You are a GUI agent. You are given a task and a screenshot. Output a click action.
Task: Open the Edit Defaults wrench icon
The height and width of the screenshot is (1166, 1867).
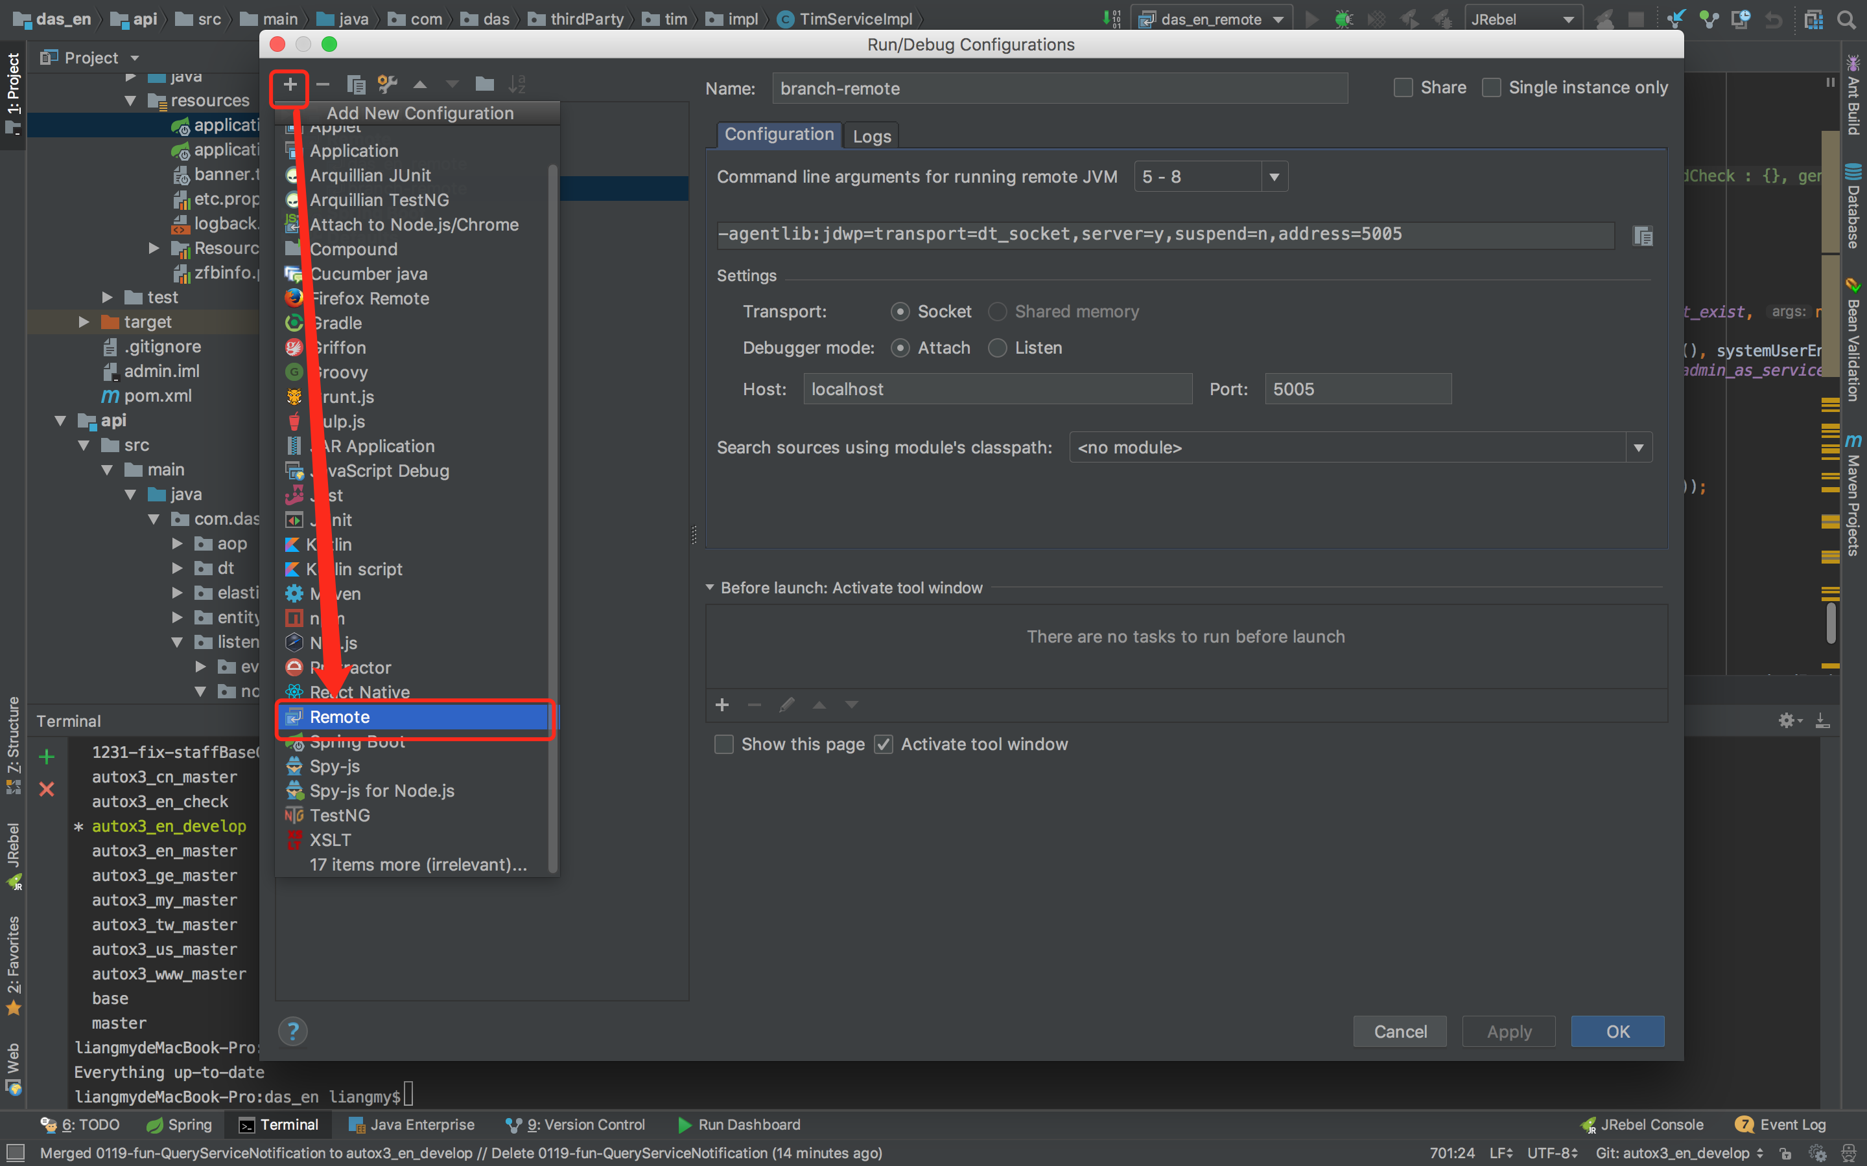click(387, 85)
